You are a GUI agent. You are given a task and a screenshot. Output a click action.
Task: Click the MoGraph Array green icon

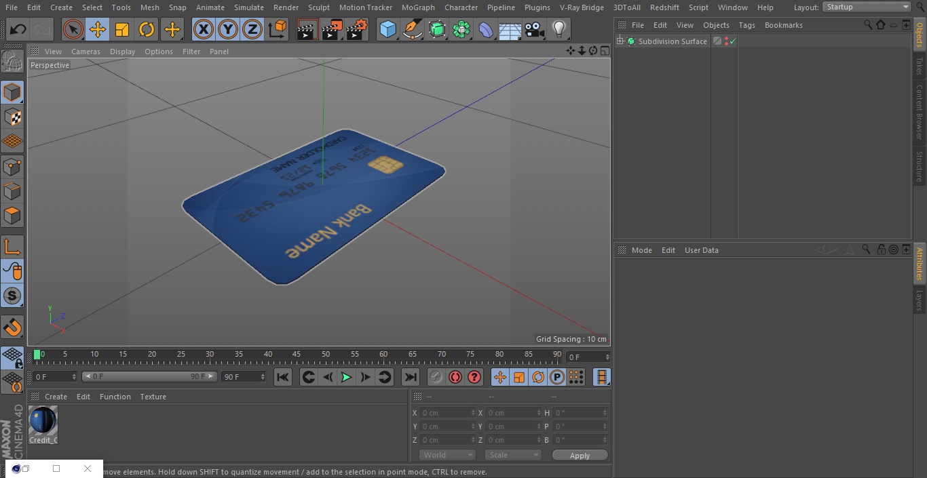coord(461,29)
